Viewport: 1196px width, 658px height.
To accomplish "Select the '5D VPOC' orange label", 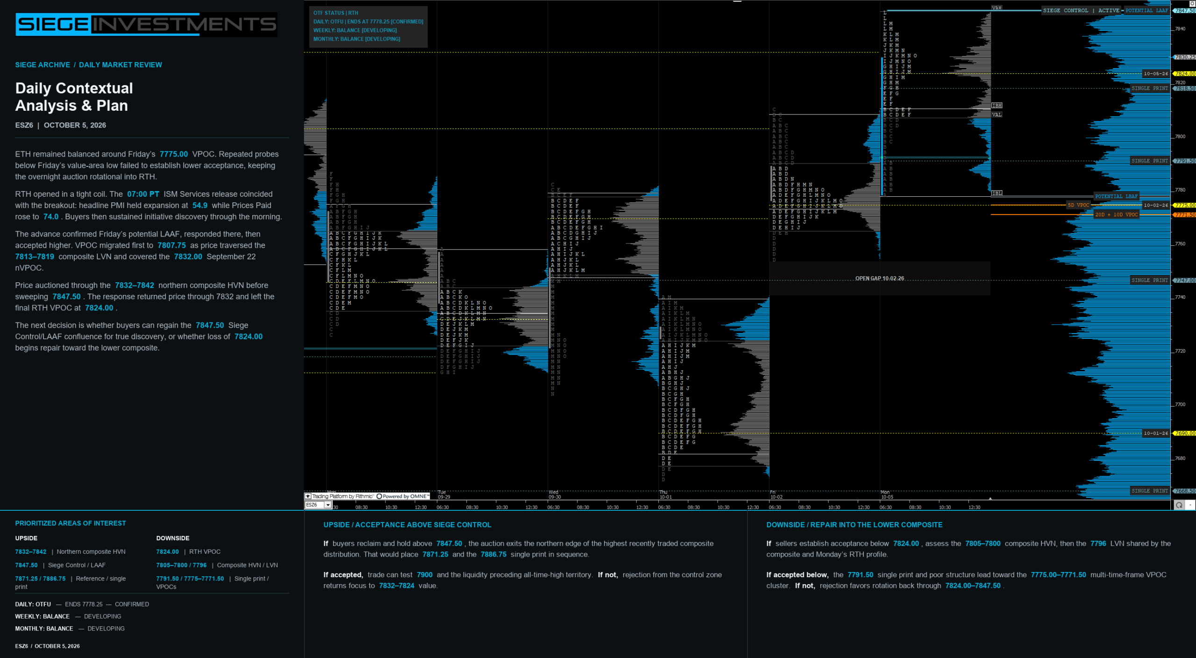I will click(1078, 205).
